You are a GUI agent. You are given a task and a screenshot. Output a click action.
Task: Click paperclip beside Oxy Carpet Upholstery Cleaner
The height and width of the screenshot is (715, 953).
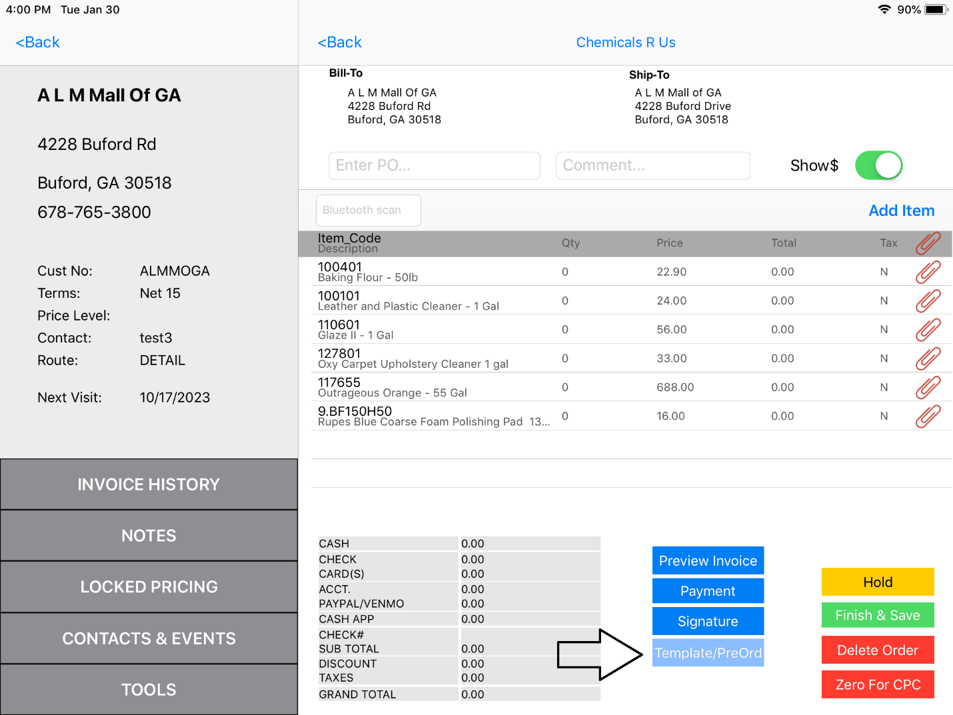pos(928,358)
